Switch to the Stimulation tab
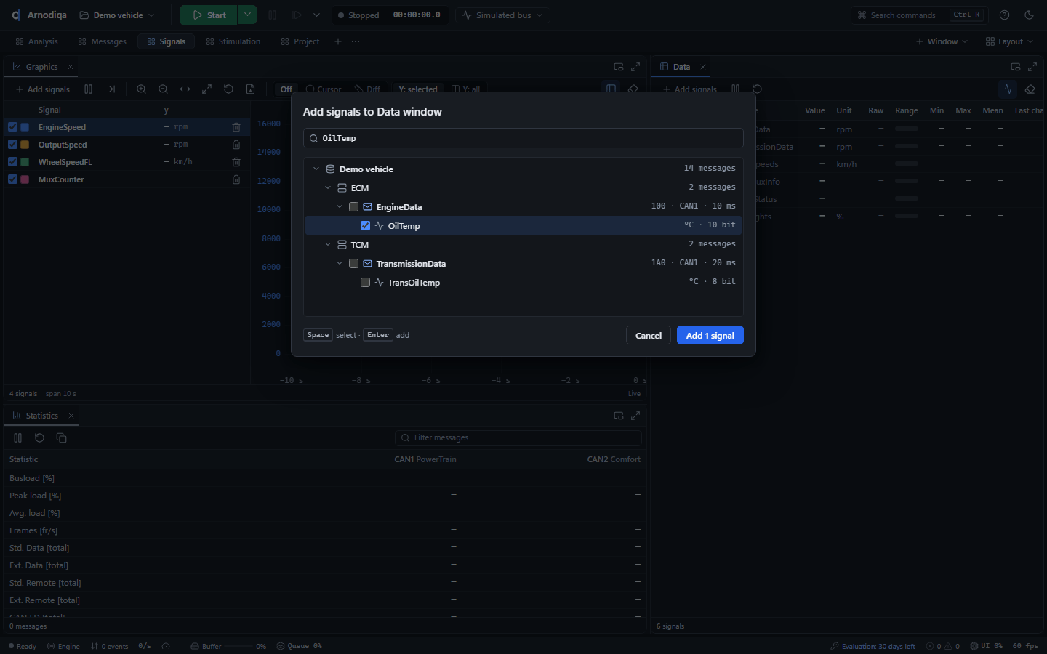The height and width of the screenshot is (654, 1047). tap(233, 41)
